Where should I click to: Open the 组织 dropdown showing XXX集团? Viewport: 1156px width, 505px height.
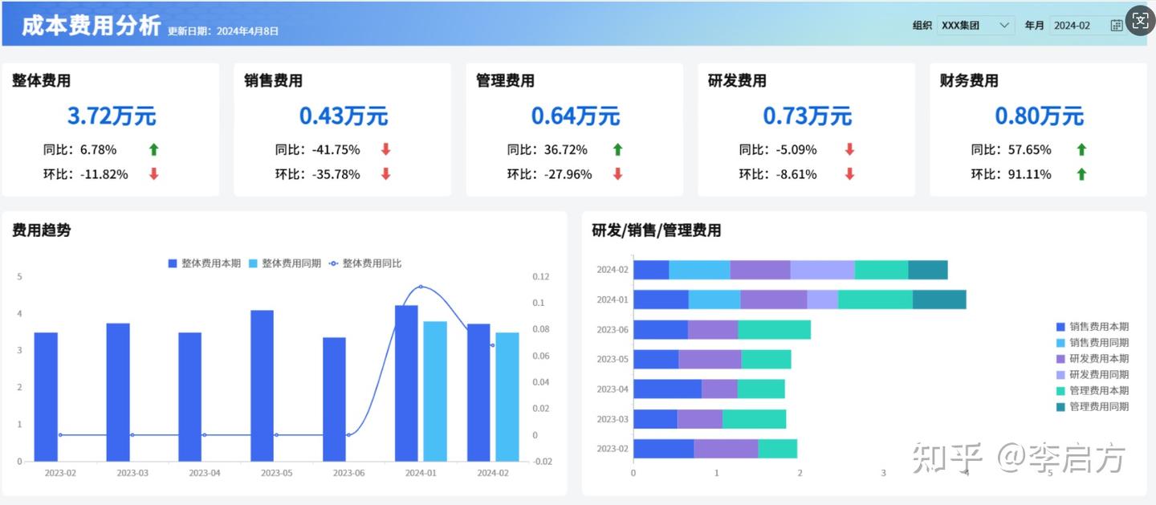(975, 25)
